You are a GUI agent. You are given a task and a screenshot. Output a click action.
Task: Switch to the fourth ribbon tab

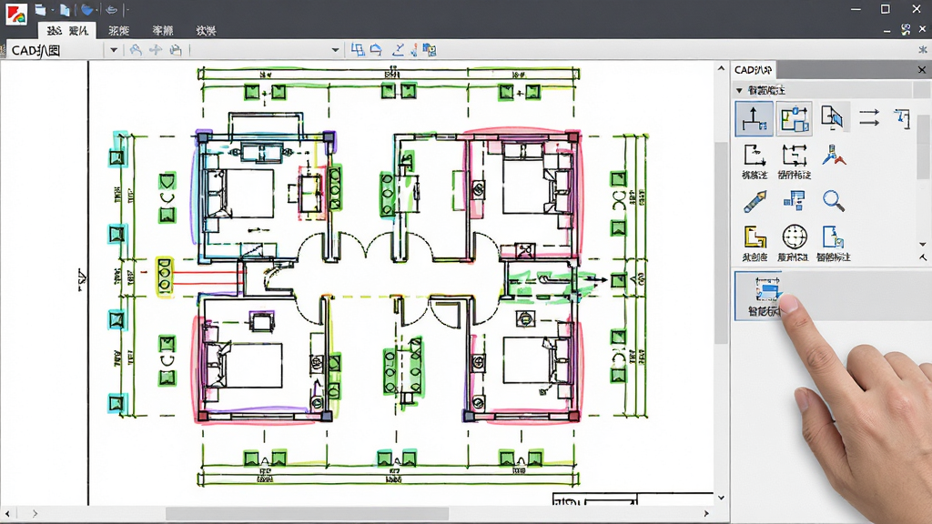[206, 30]
